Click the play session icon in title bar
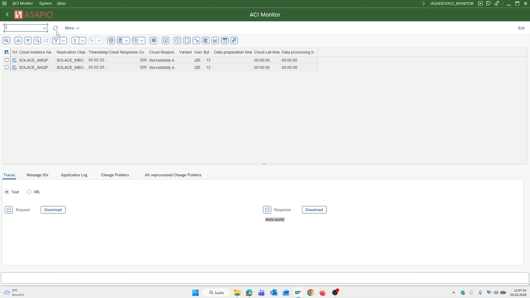The width and height of the screenshot is (530, 298). point(480,3)
